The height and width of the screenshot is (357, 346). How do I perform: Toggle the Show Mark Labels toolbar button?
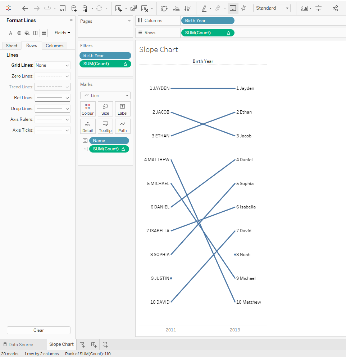point(233,8)
